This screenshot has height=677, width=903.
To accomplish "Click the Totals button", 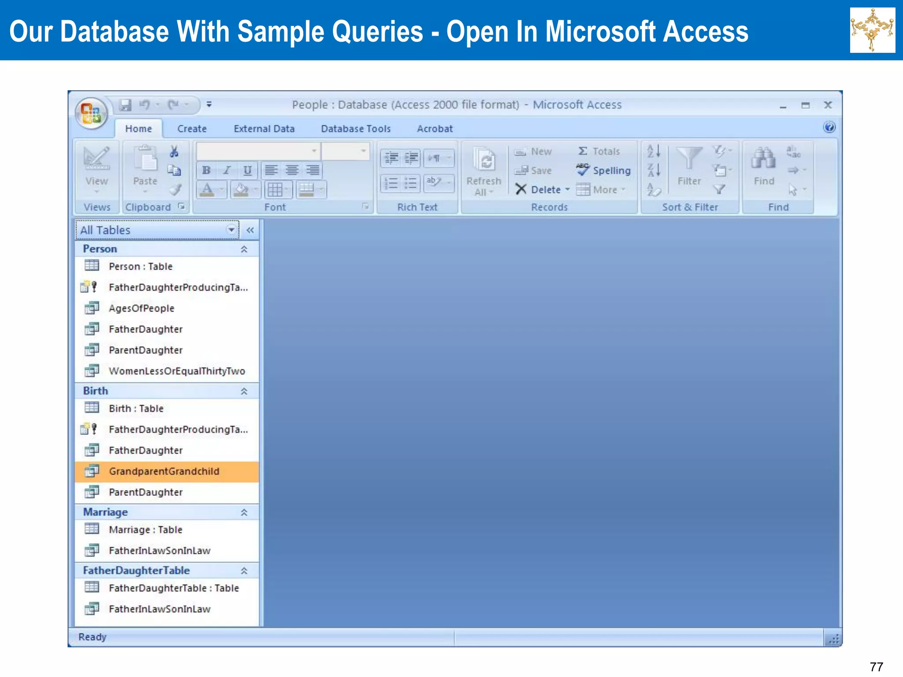I will 598,151.
